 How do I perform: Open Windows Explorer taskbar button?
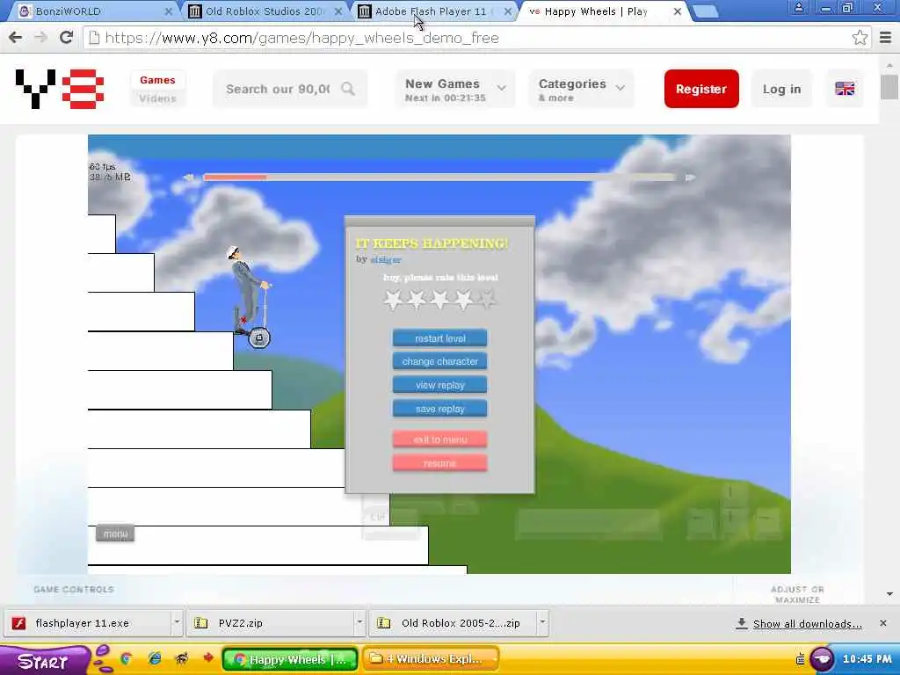tap(431, 659)
